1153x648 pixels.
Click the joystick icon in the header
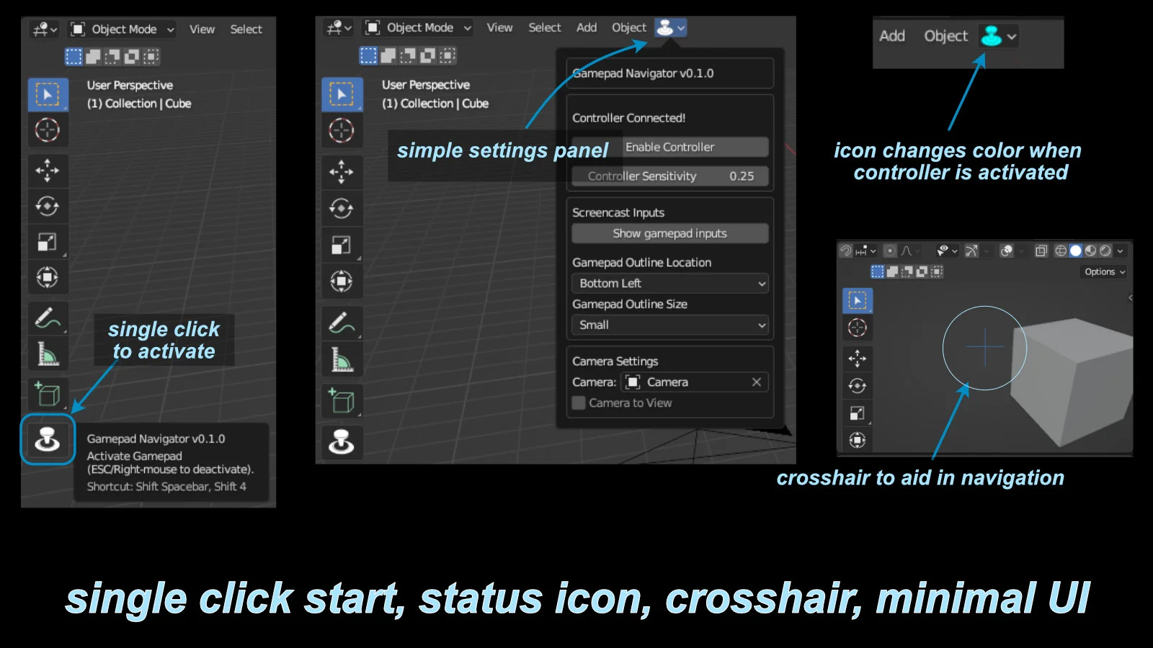664,27
